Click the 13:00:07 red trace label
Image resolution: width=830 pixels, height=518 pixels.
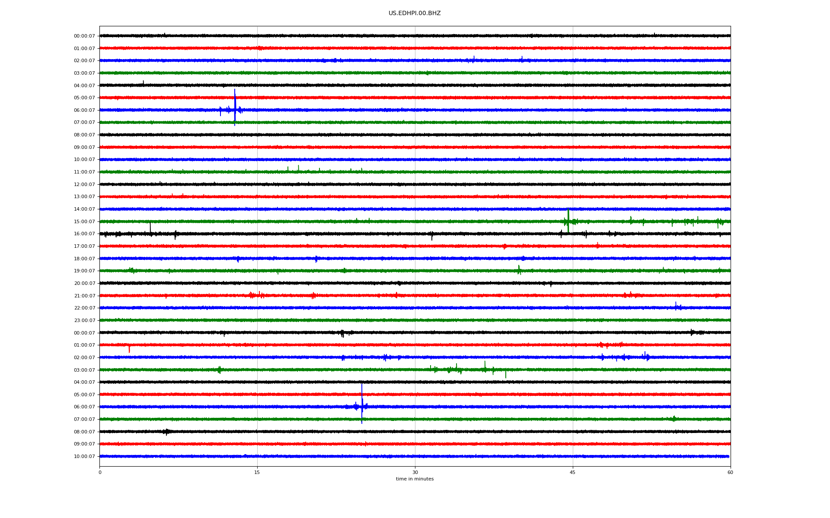(84, 197)
